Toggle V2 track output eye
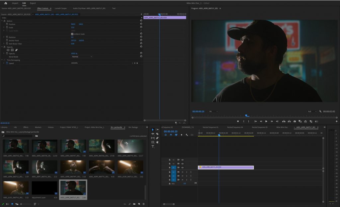Screen dimensions: 340x207 [182, 164]
